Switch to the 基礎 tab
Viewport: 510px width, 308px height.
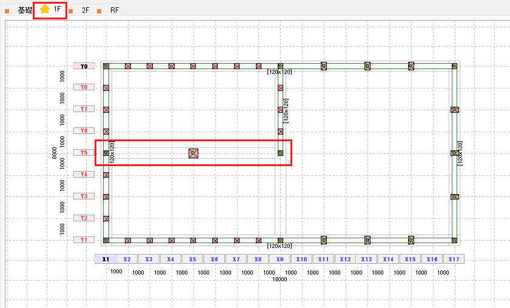(24, 10)
